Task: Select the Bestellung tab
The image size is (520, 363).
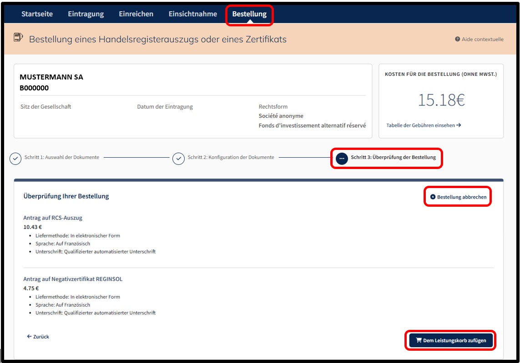Action: [x=249, y=14]
